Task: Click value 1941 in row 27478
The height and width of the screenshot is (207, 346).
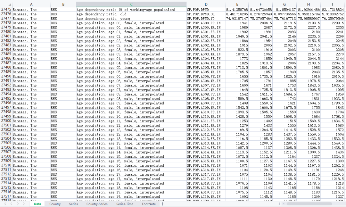Action: click(x=237, y=23)
